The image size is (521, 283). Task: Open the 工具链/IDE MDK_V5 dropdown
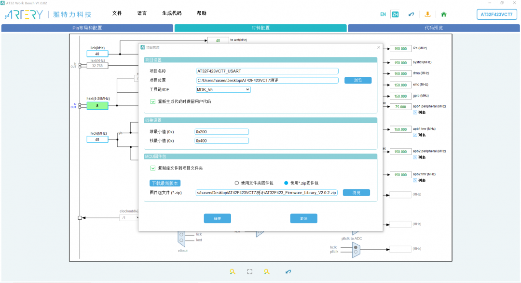223,89
